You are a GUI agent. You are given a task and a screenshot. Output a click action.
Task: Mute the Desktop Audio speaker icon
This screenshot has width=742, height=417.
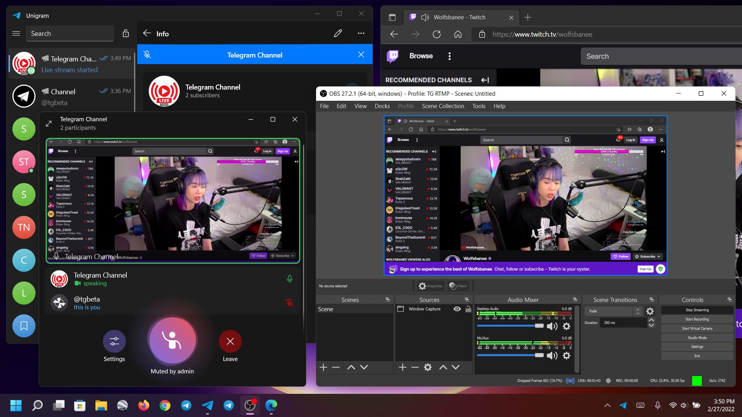(552, 326)
